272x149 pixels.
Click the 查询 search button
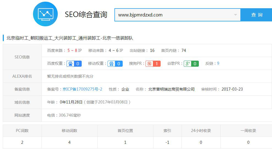click(x=256, y=15)
